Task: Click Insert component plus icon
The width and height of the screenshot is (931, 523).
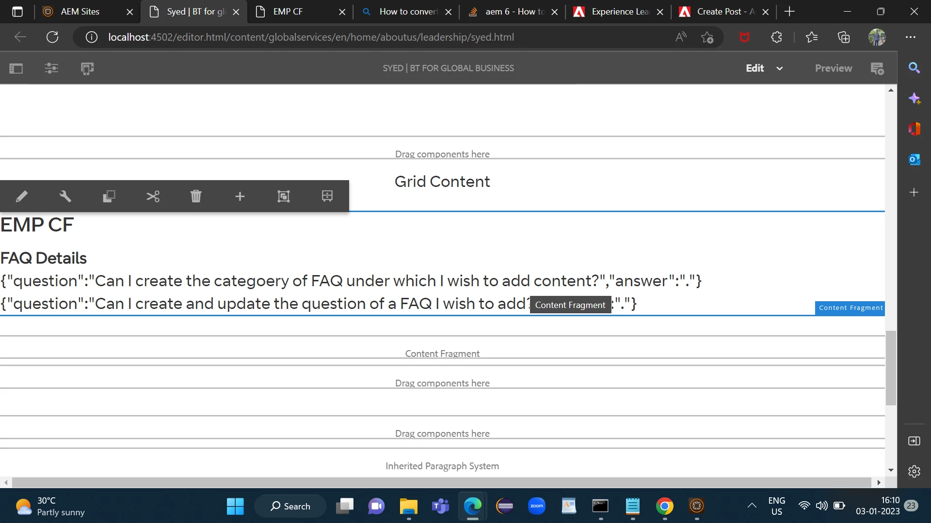Action: 240,196
